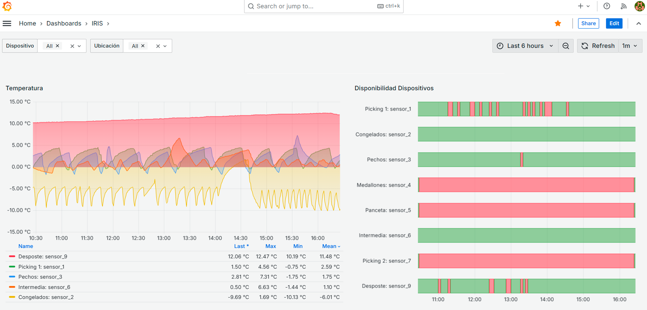Toggle Desposte: sensor_9 series in legend
This screenshot has height=310, width=647.
[43, 257]
